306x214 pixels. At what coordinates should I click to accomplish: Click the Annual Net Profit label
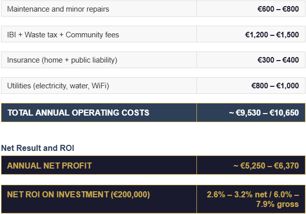(x=49, y=166)
